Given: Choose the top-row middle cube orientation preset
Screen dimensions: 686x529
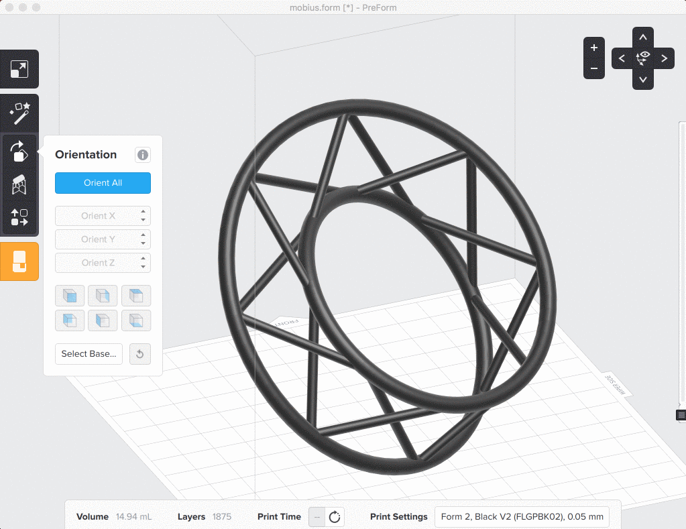Looking at the screenshot, I should 103,296.
